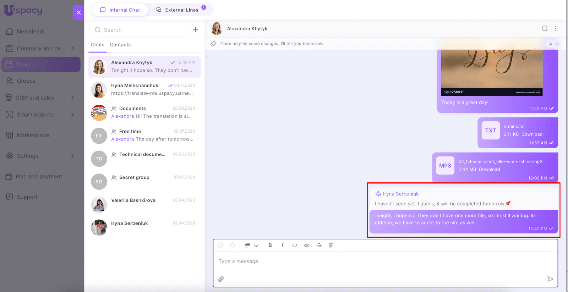The width and height of the screenshot is (568, 292).
Task: Open the three-dot chat options menu
Action: coord(556,29)
